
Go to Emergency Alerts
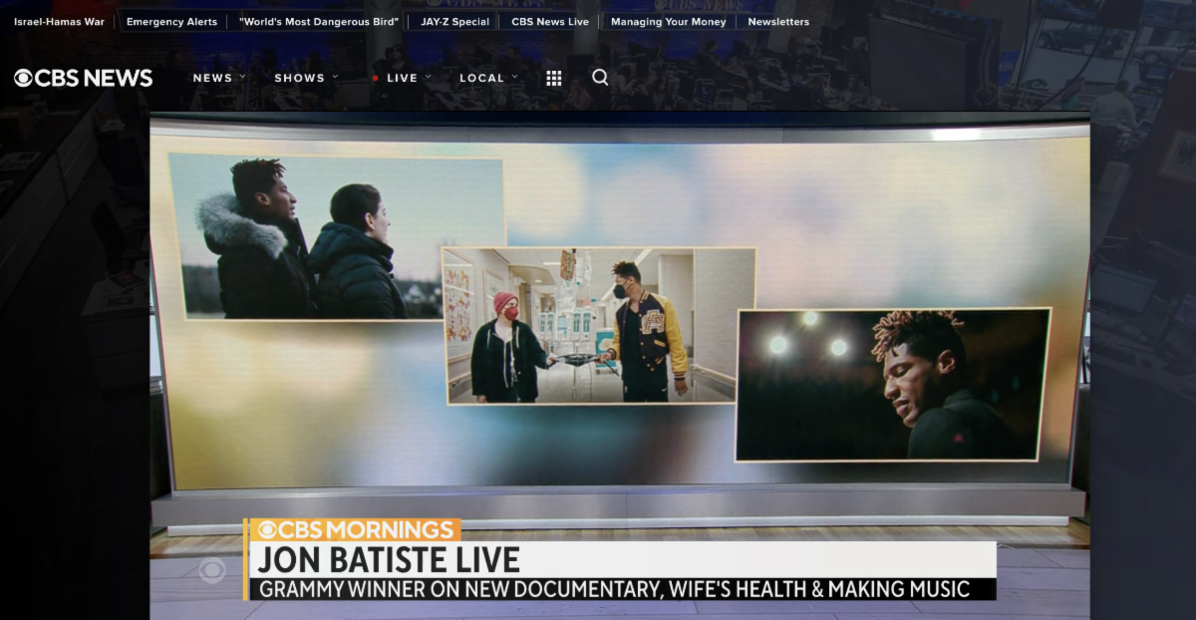(171, 22)
